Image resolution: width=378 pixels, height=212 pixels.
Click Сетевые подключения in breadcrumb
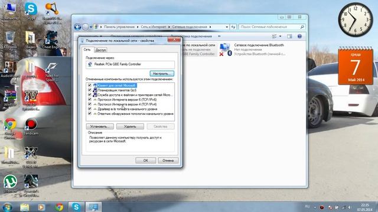pyautogui.click(x=190, y=27)
